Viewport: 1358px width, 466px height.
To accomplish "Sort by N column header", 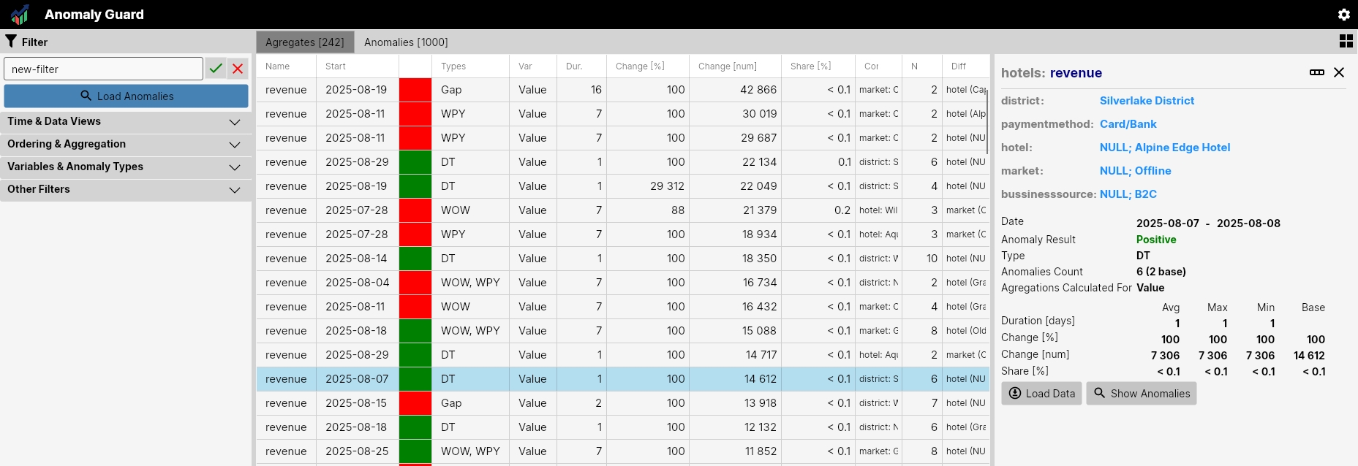I will (x=922, y=66).
